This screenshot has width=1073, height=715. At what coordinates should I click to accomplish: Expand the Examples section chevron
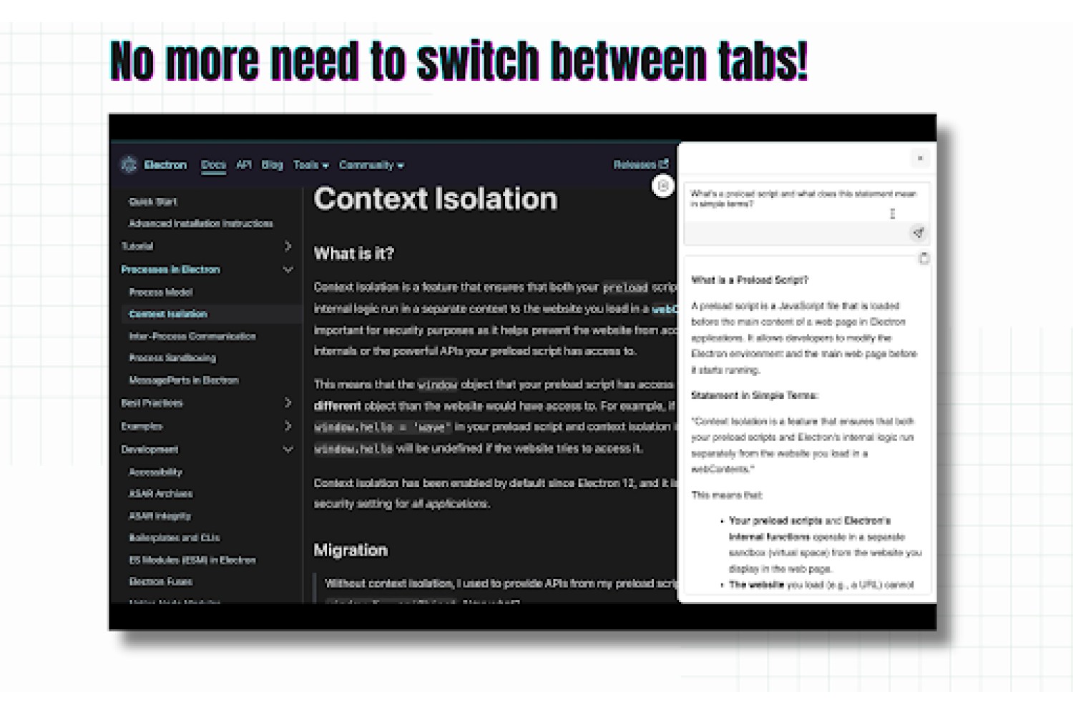pos(288,426)
